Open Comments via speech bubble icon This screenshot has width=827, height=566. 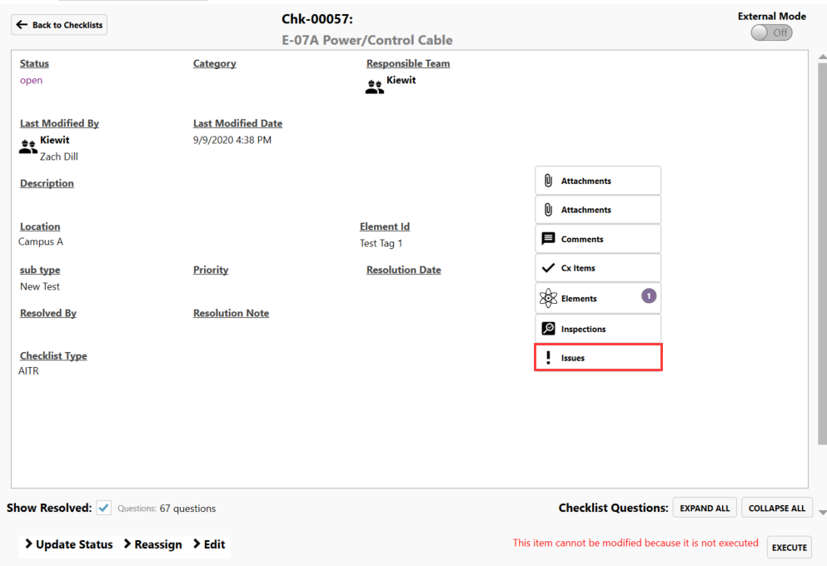(548, 239)
